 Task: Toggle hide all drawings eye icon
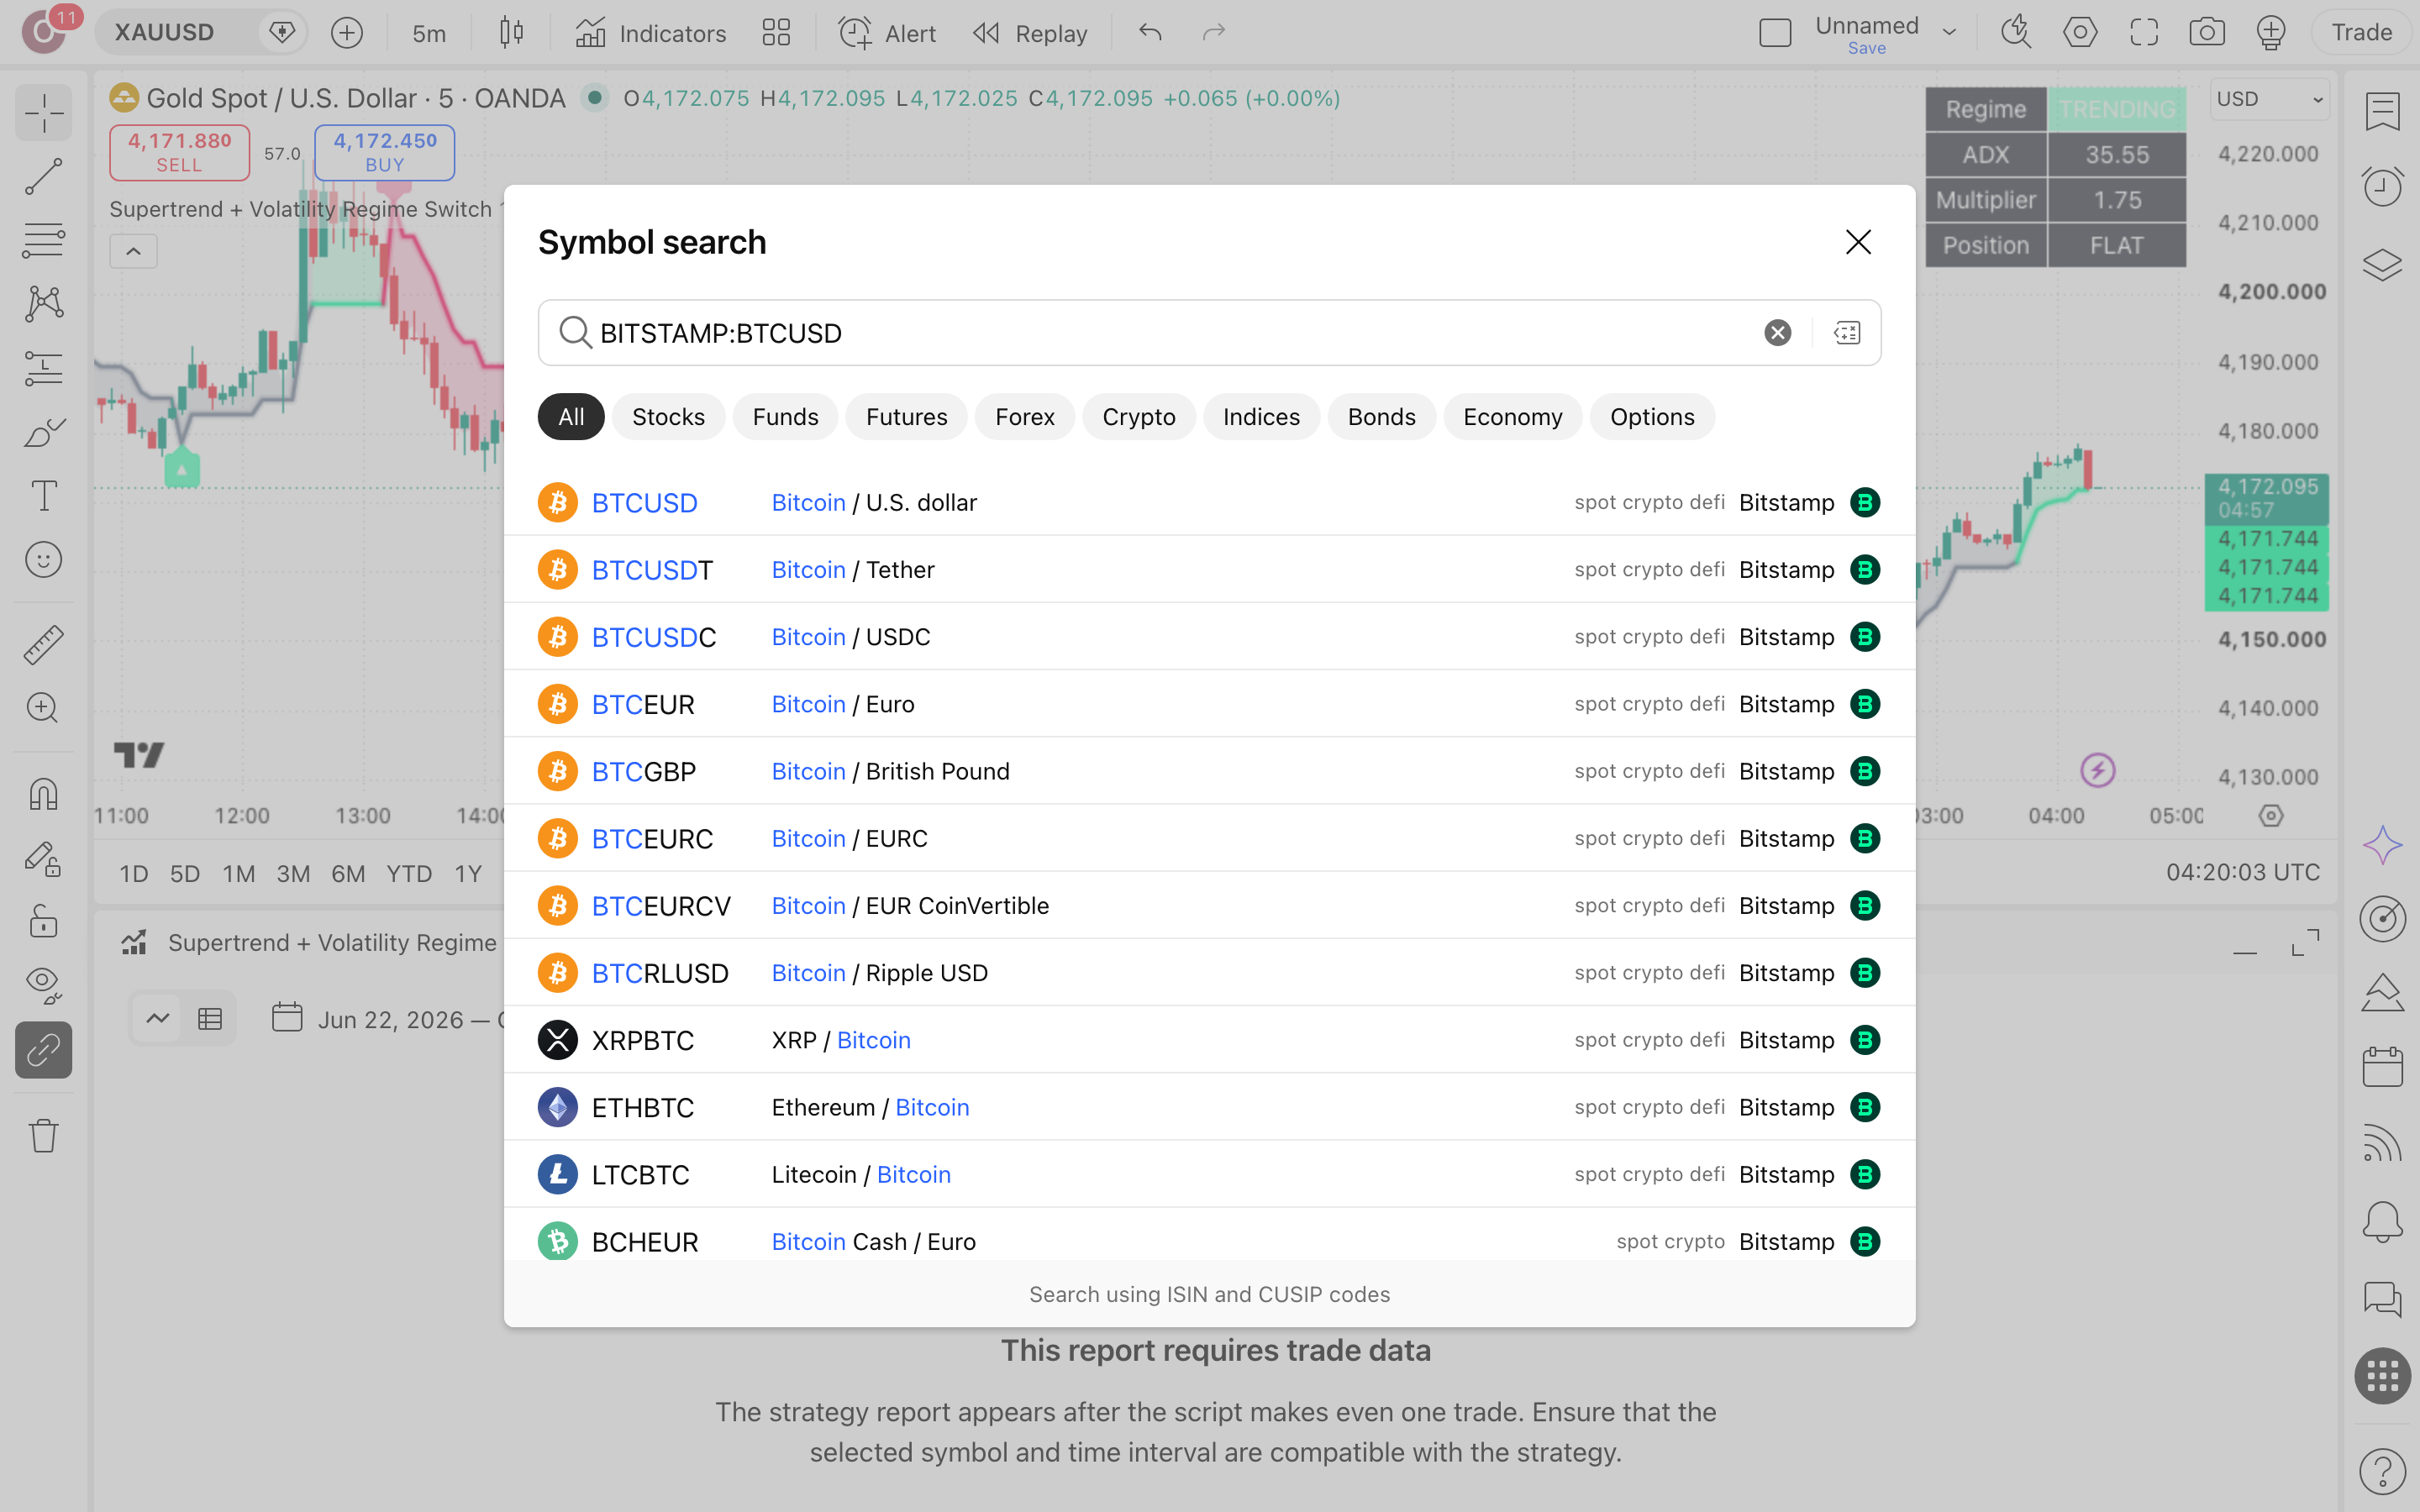(x=43, y=985)
